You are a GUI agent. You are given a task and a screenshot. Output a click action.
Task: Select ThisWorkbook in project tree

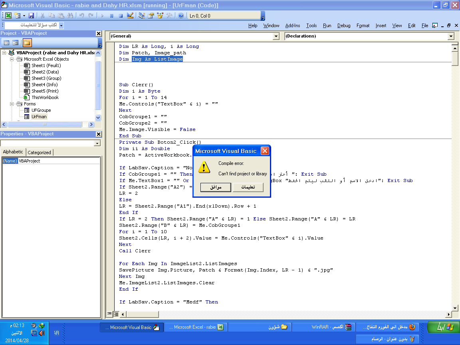tap(45, 97)
